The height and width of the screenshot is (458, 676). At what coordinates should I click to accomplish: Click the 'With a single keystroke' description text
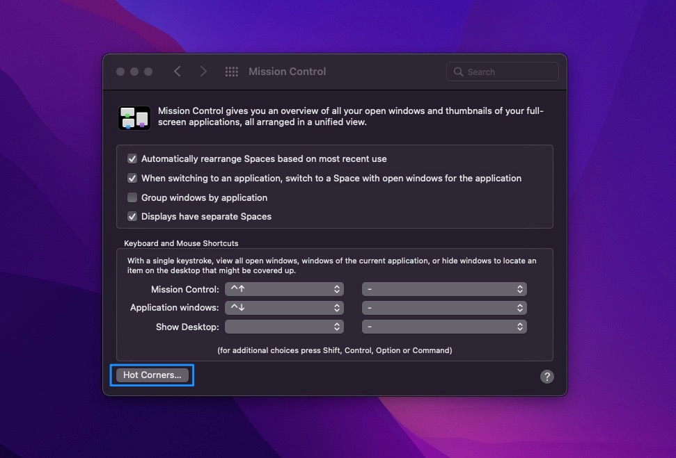[x=331, y=265]
